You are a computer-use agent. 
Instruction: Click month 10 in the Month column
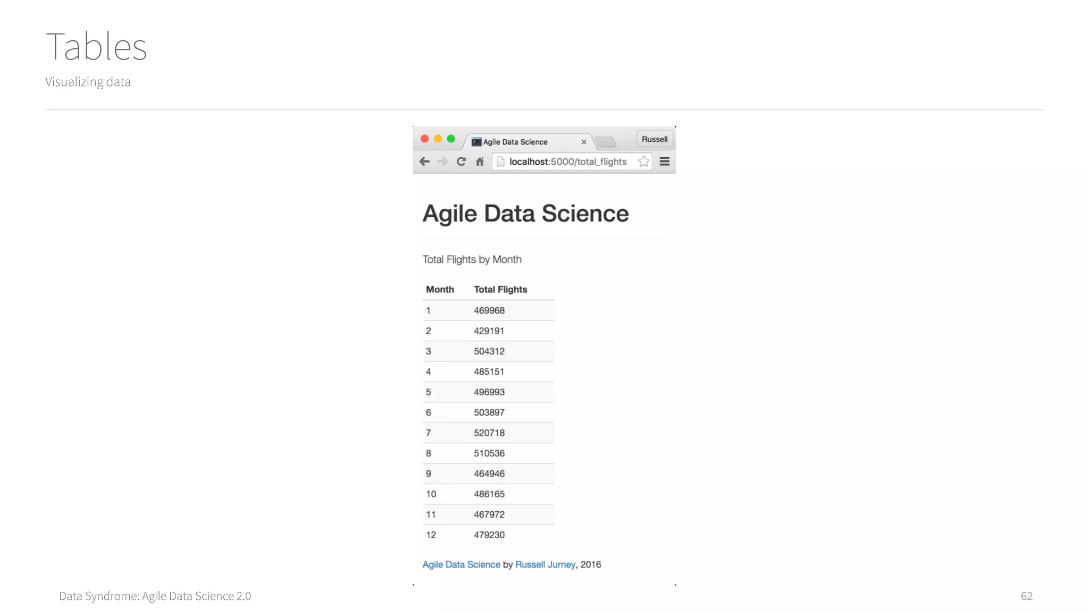tap(431, 494)
